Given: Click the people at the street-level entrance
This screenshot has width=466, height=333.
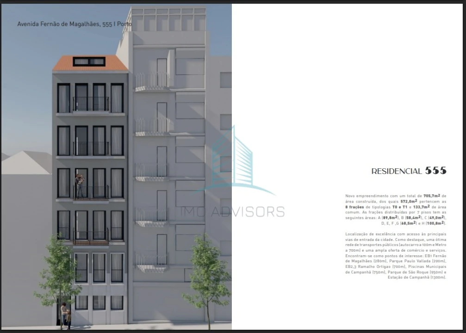Looking at the screenshot, I should pyautogui.click(x=65, y=314).
